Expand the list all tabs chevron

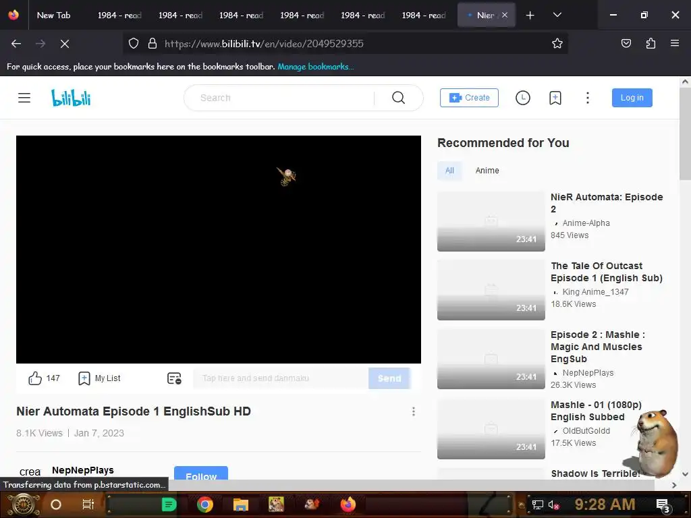click(x=557, y=15)
